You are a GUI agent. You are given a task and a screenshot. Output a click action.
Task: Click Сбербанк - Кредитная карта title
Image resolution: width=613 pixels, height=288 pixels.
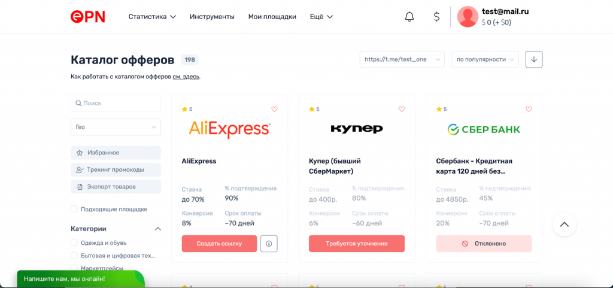474,166
